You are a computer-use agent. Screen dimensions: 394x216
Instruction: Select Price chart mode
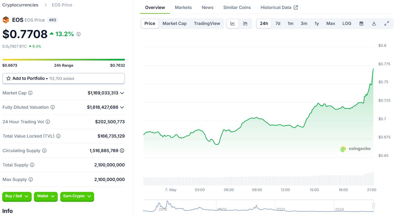150,24
